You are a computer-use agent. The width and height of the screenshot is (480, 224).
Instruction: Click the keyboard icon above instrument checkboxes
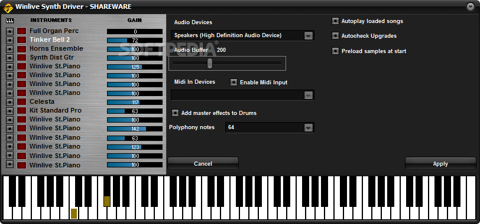pos(10,21)
